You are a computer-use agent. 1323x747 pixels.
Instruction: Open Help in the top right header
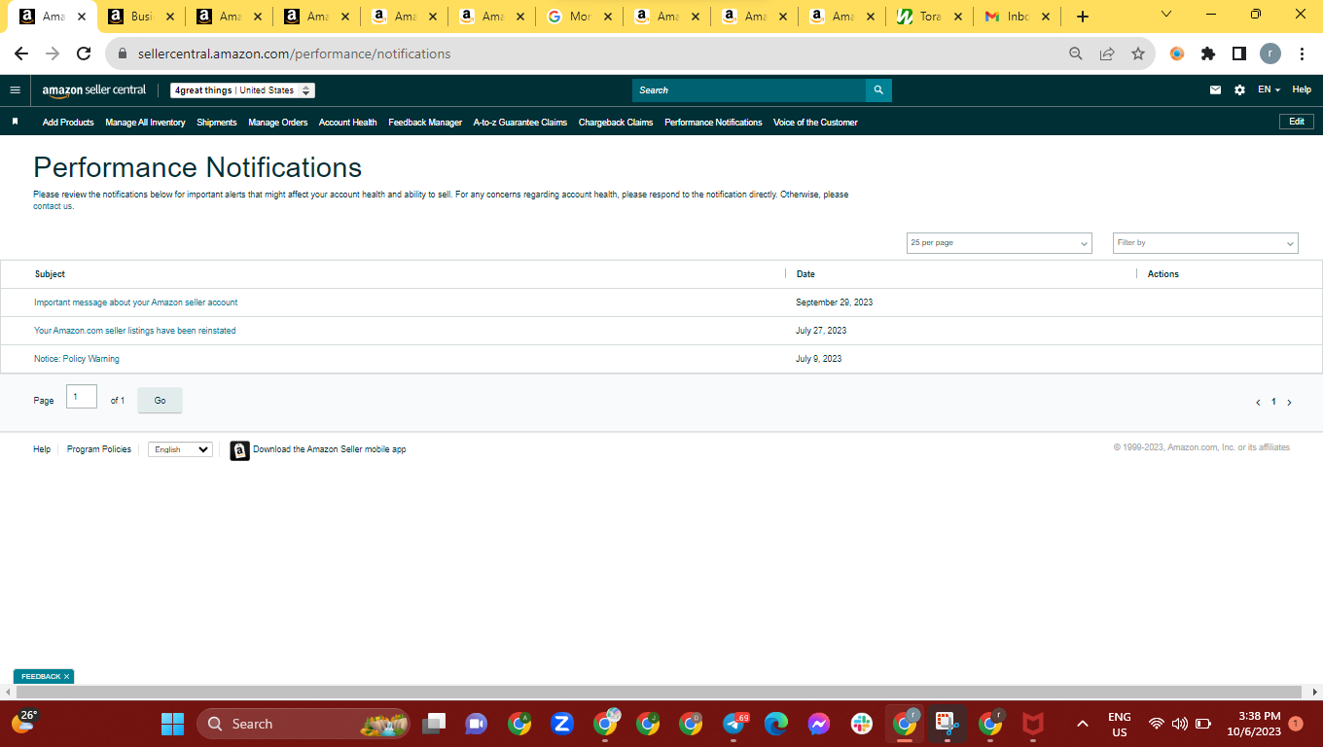pos(1302,89)
